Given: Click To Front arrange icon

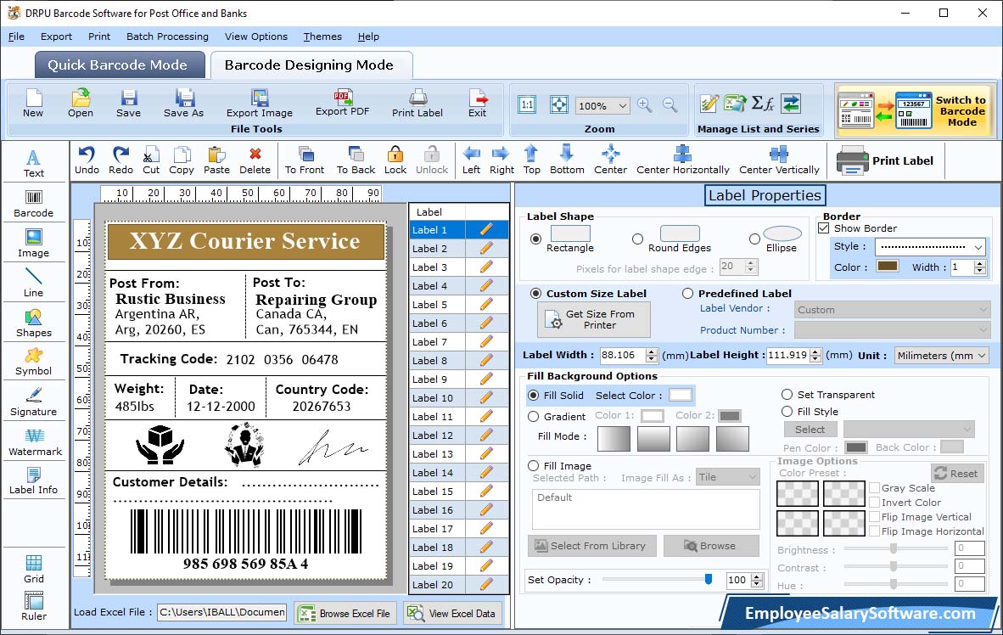Looking at the screenshot, I should tap(305, 160).
